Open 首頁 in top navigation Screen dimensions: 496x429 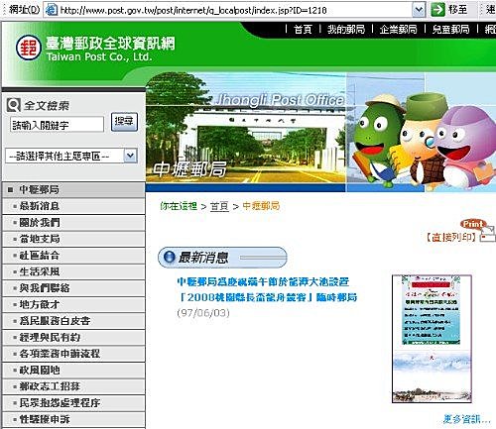coord(303,30)
